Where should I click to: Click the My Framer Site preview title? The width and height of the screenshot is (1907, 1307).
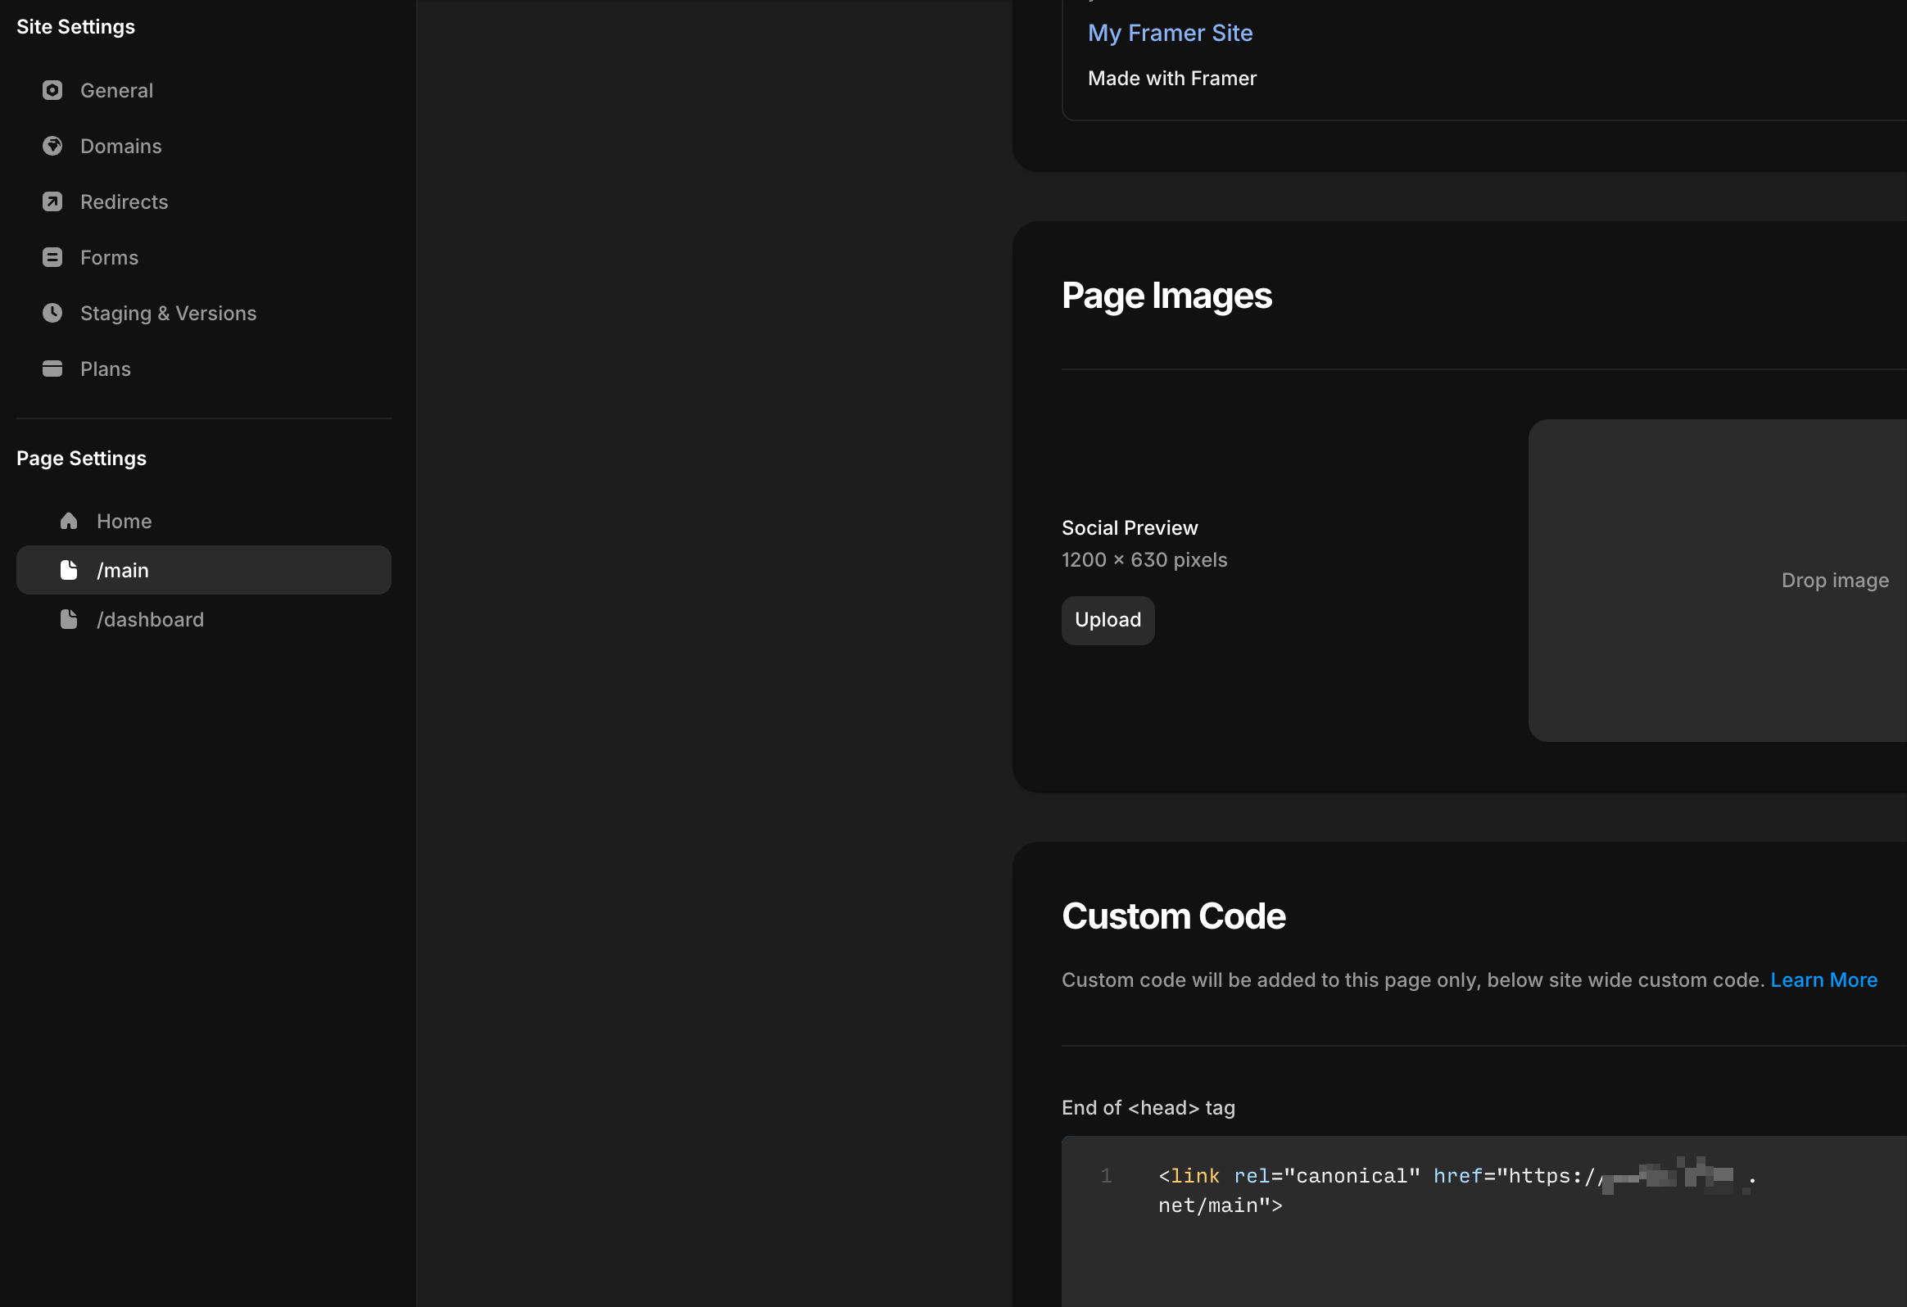click(1169, 33)
